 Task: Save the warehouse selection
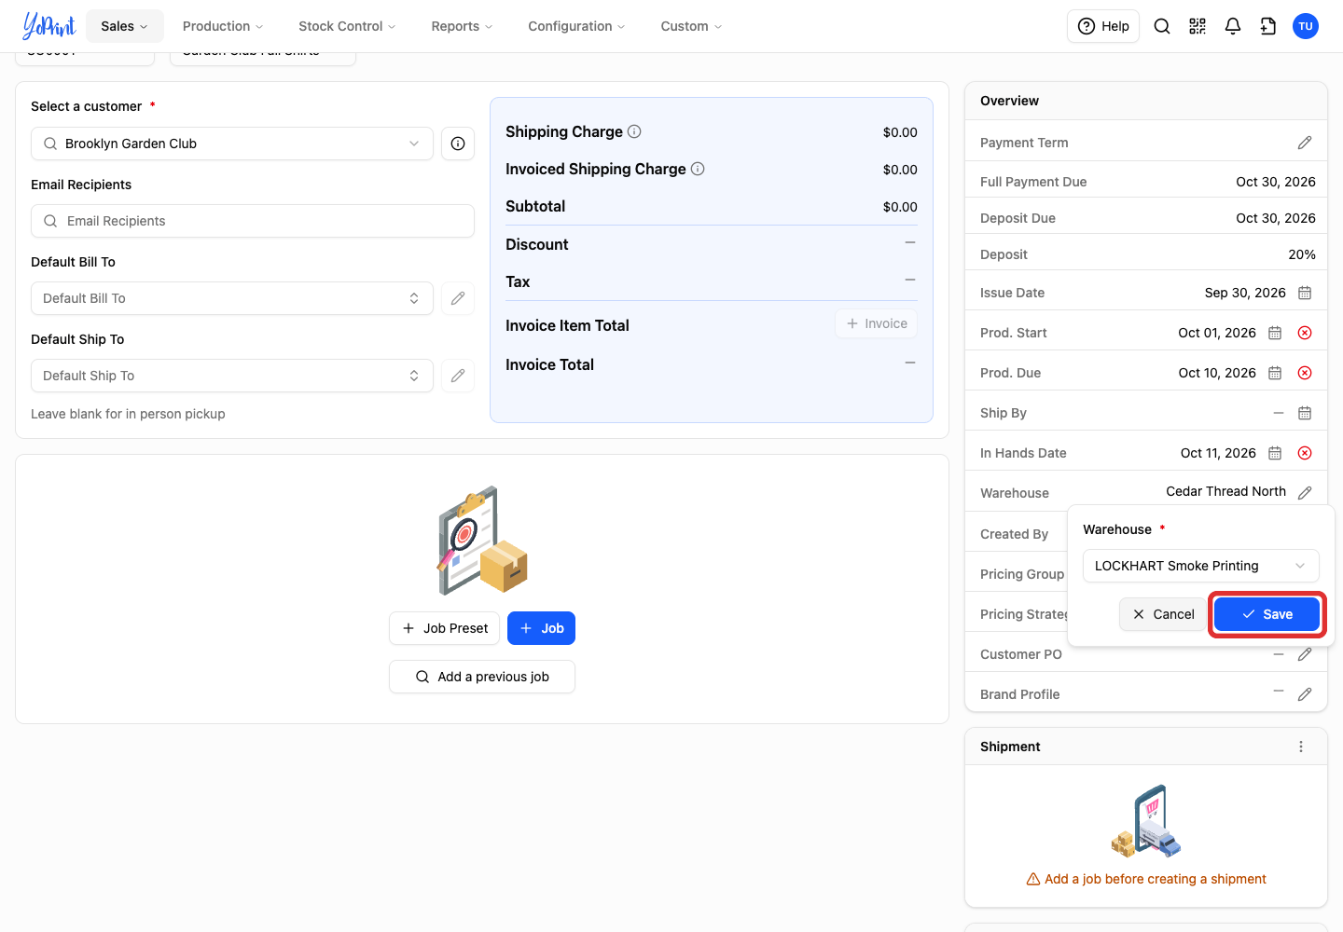click(1267, 614)
